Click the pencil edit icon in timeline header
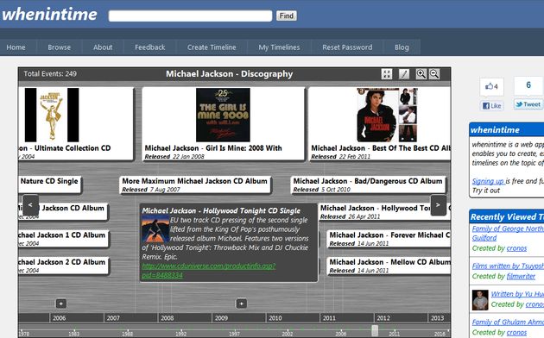The width and height of the screenshot is (544, 338). pyautogui.click(x=404, y=74)
